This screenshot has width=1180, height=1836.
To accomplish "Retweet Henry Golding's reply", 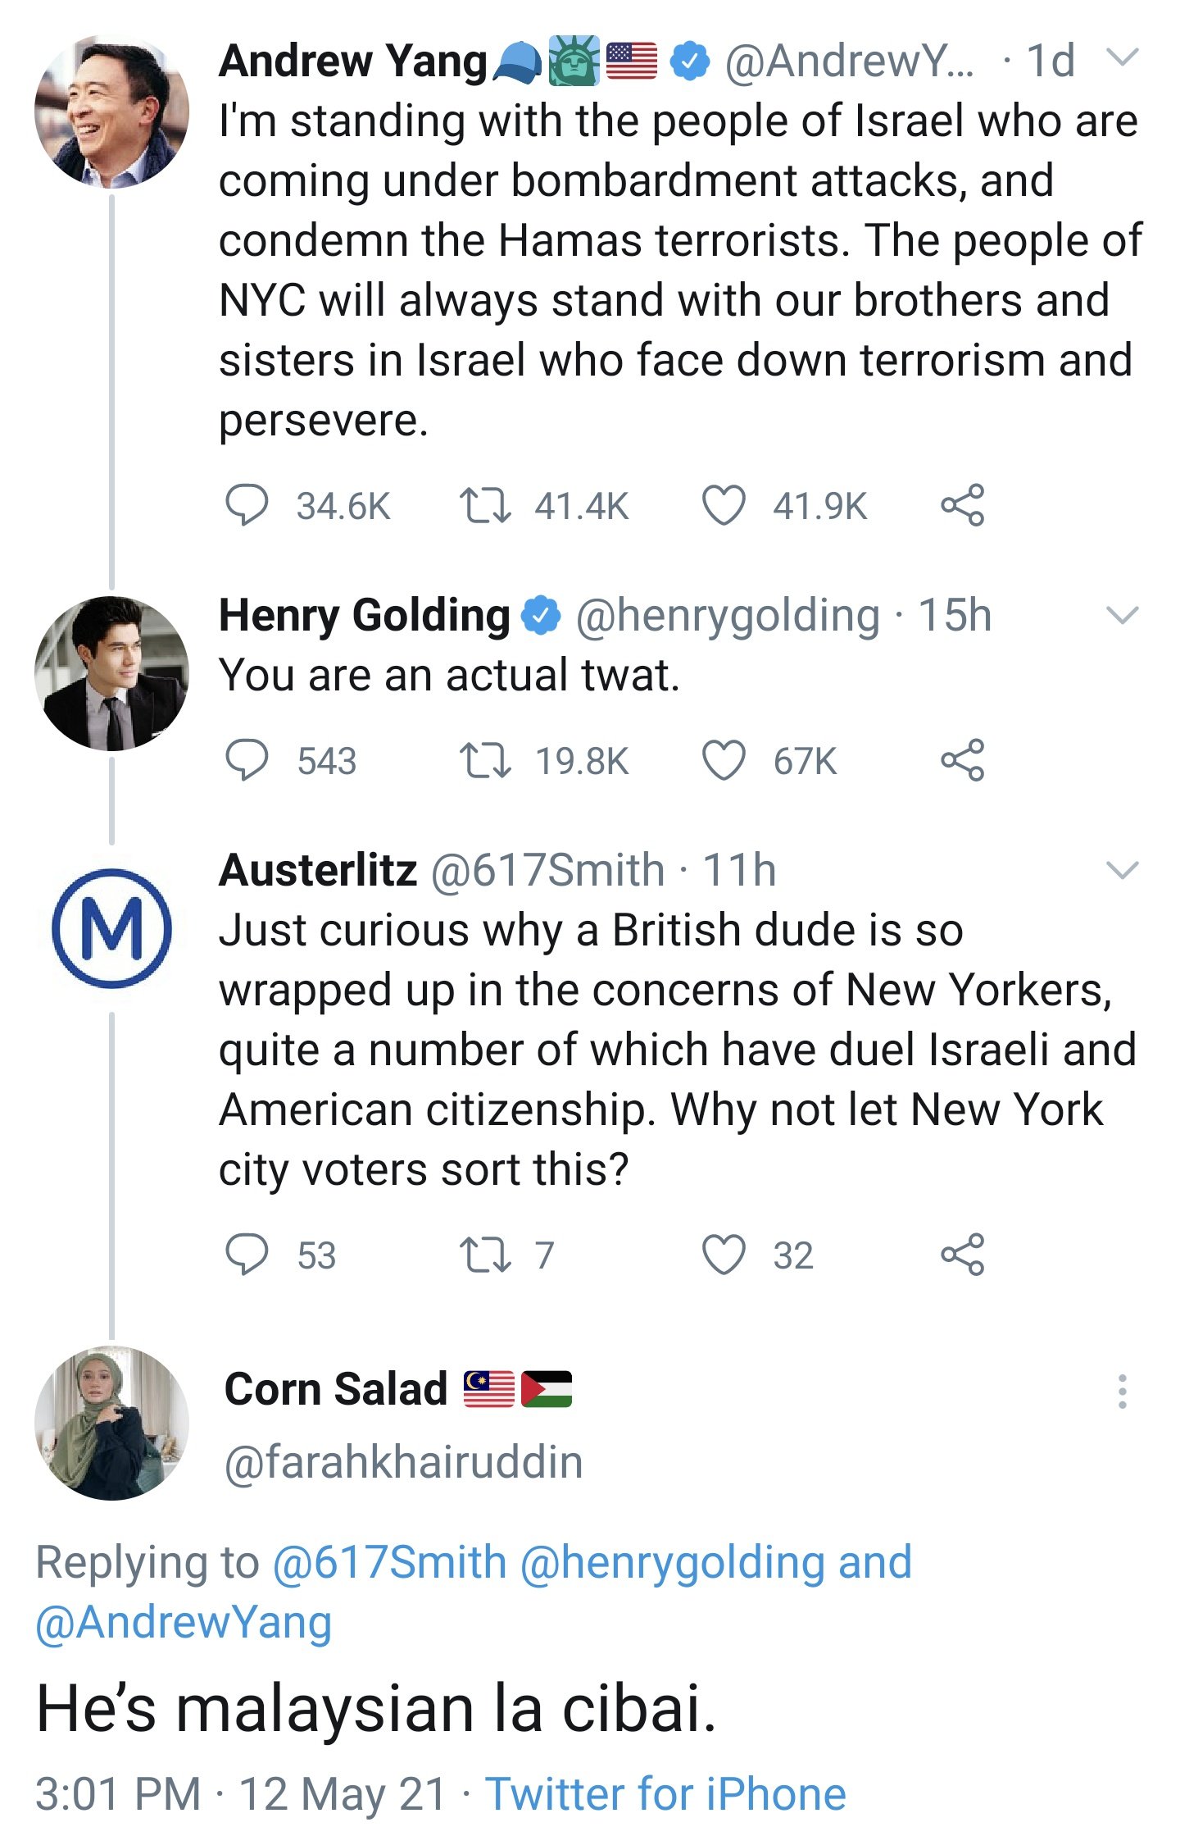I will pos(485,760).
